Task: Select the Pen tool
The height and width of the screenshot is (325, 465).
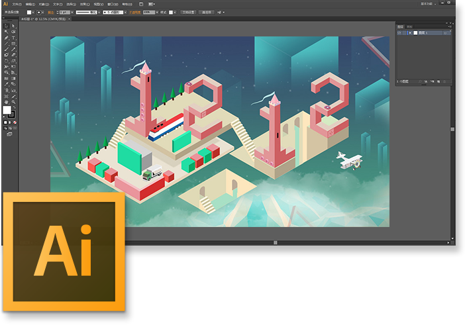Action: coord(6,38)
